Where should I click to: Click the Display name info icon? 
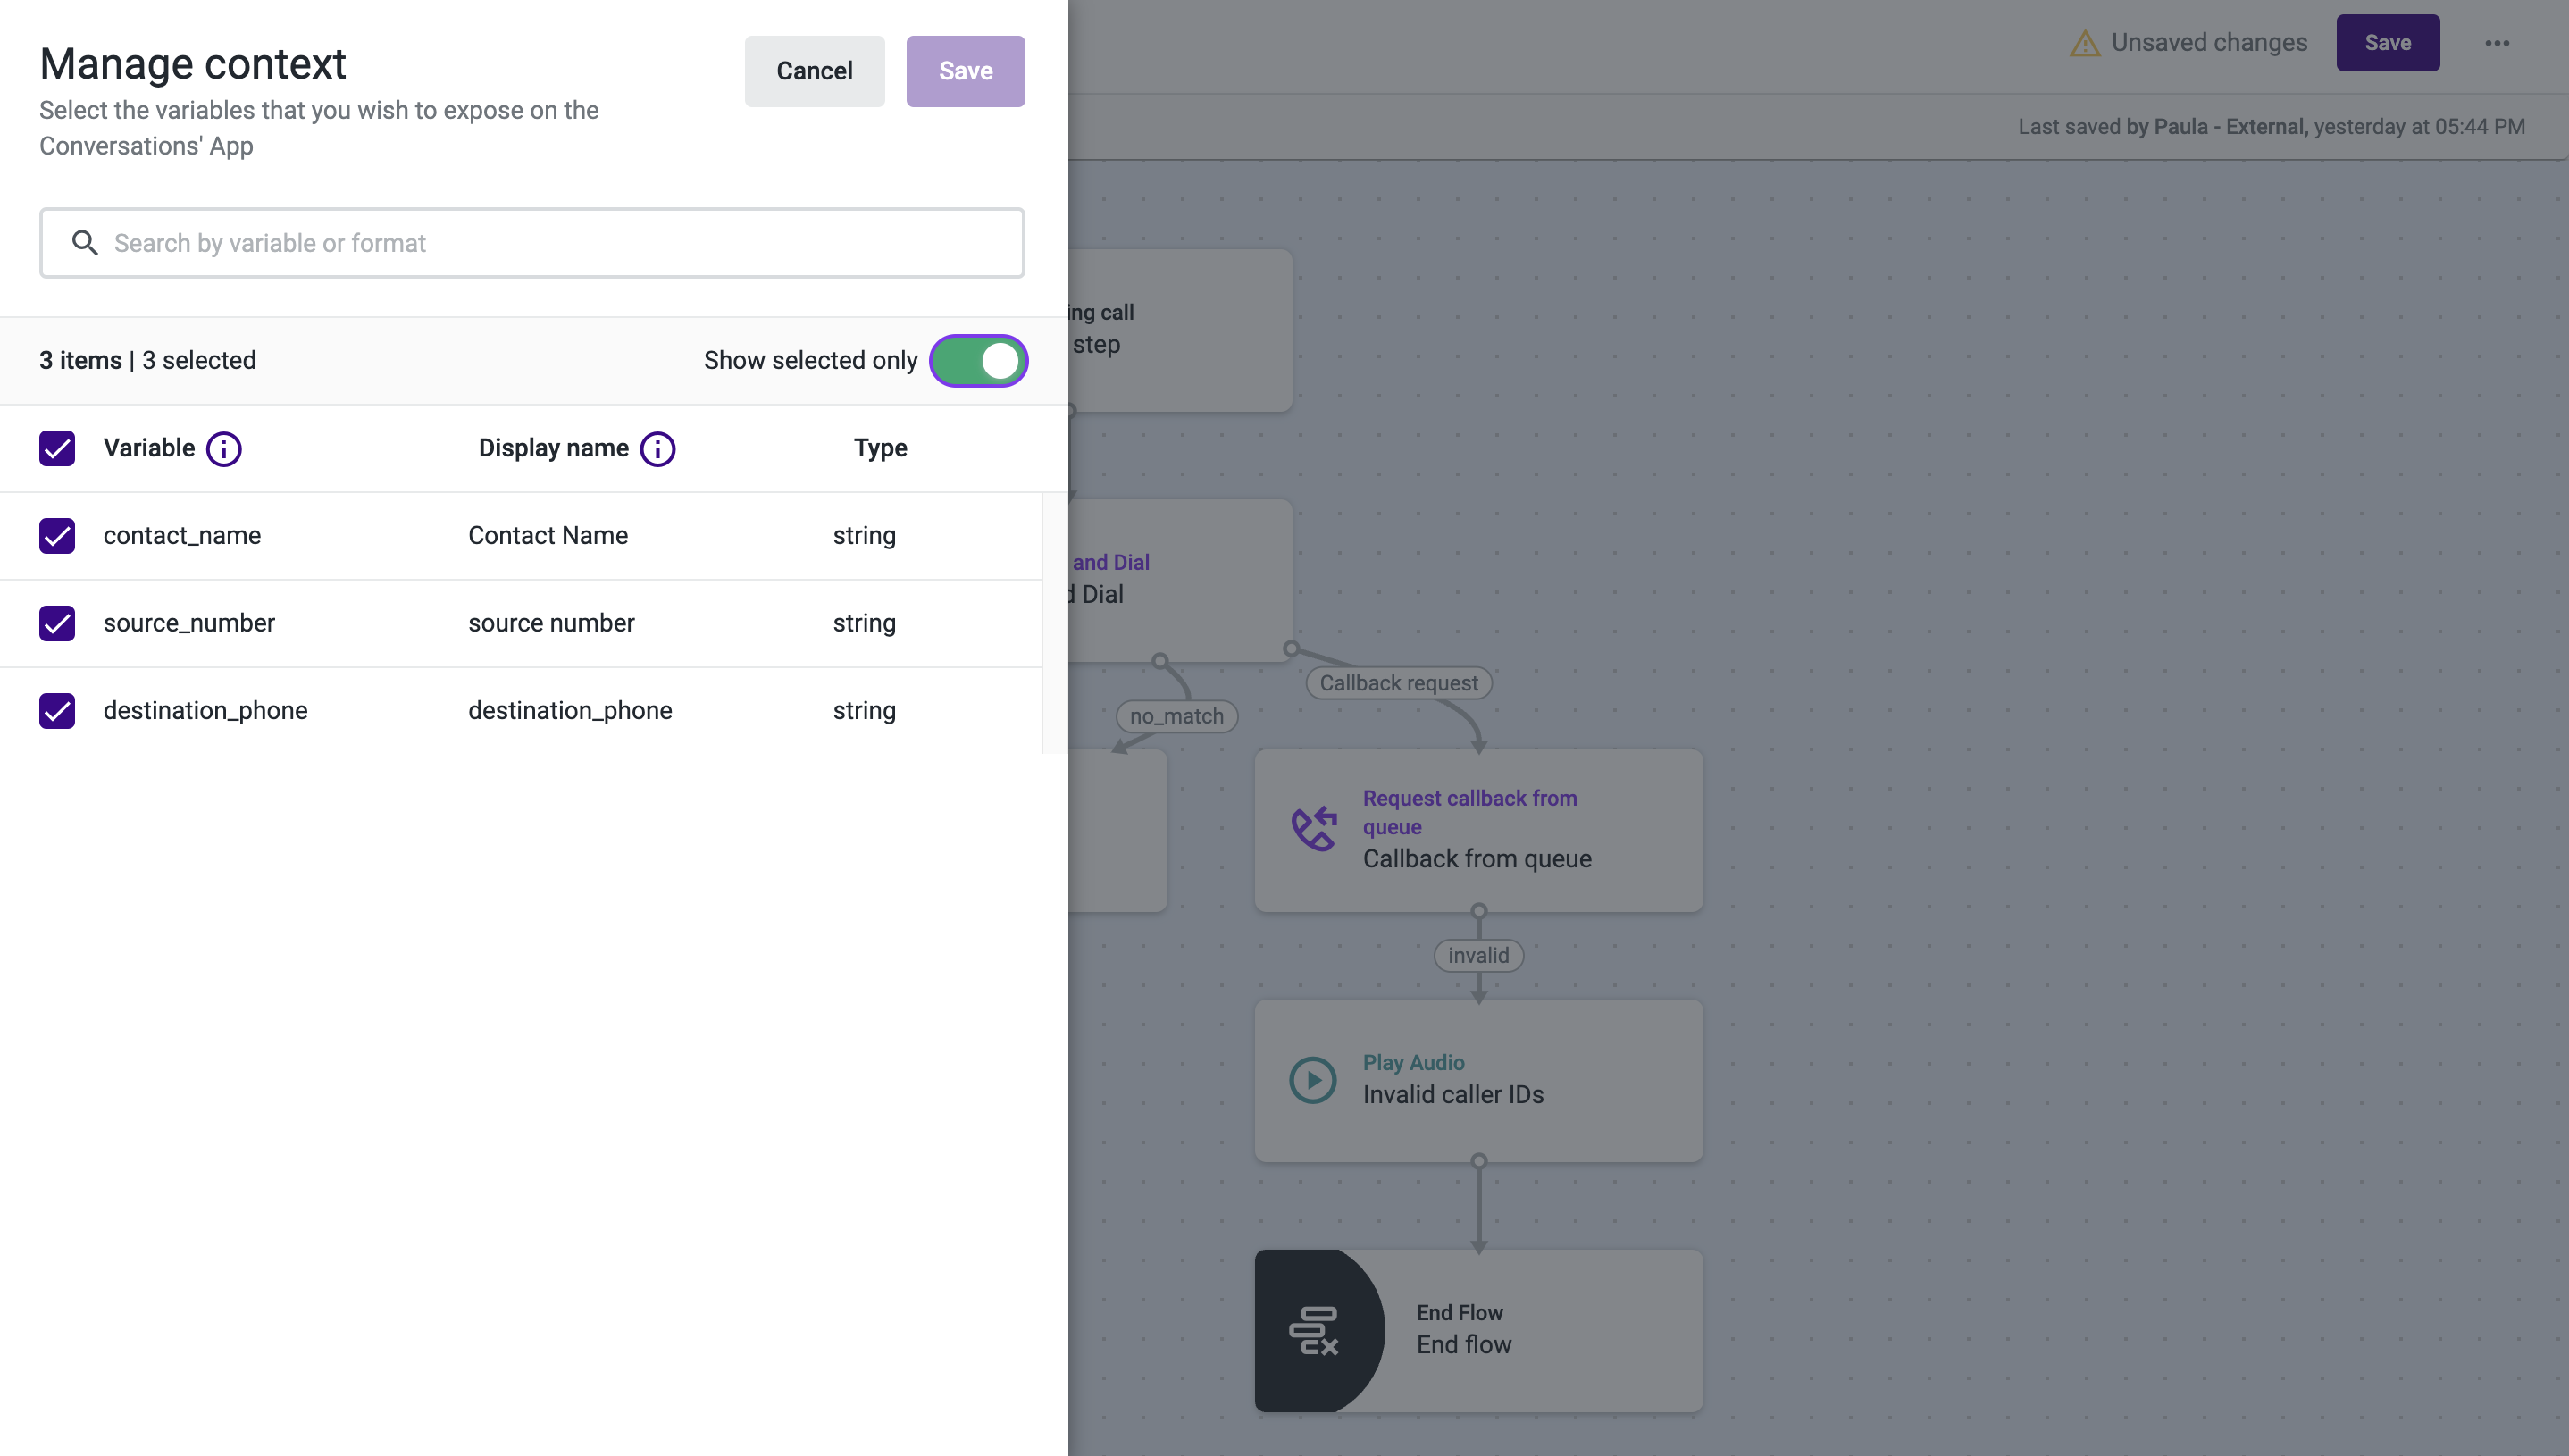coord(657,449)
